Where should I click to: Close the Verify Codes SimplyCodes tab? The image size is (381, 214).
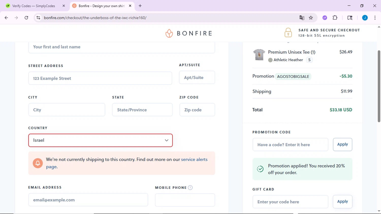[64, 6]
